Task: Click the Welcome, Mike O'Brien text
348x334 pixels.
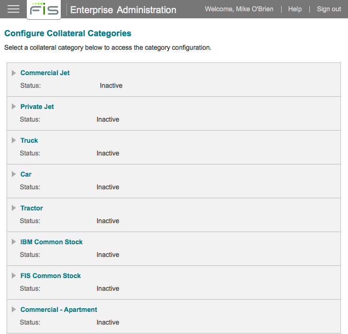Action: click(x=239, y=9)
